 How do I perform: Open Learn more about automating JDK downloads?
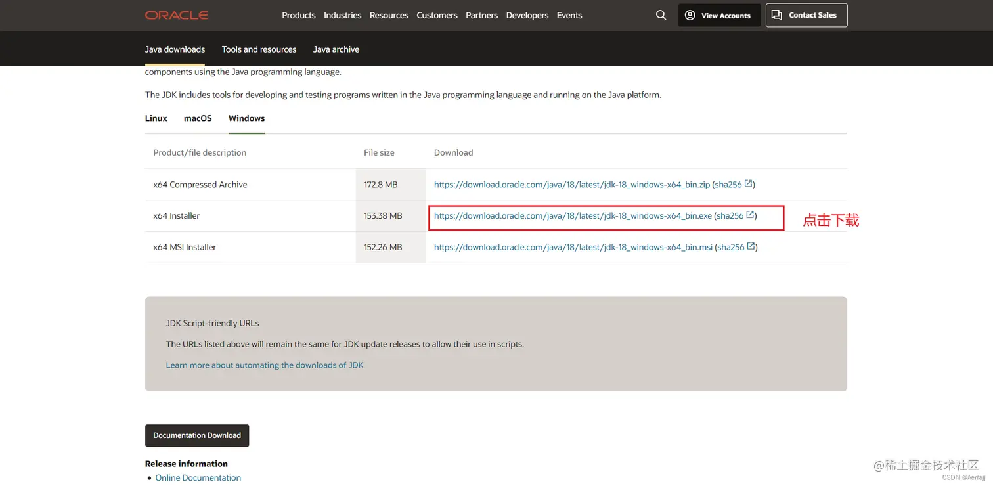265,365
